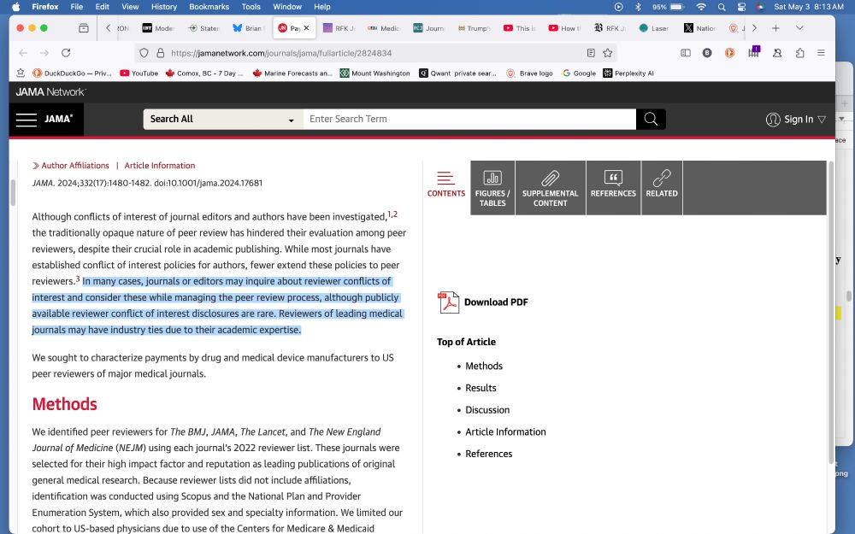Viewport: 855px width, 534px height.
Task: Toggle Reader View icon
Action: 591,53
